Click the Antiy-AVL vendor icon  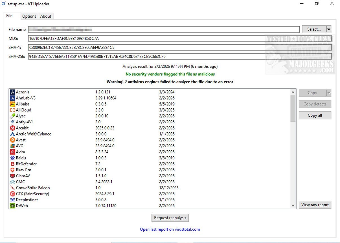[12, 122]
